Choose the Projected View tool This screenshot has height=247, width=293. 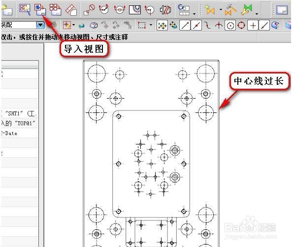tap(71, 9)
